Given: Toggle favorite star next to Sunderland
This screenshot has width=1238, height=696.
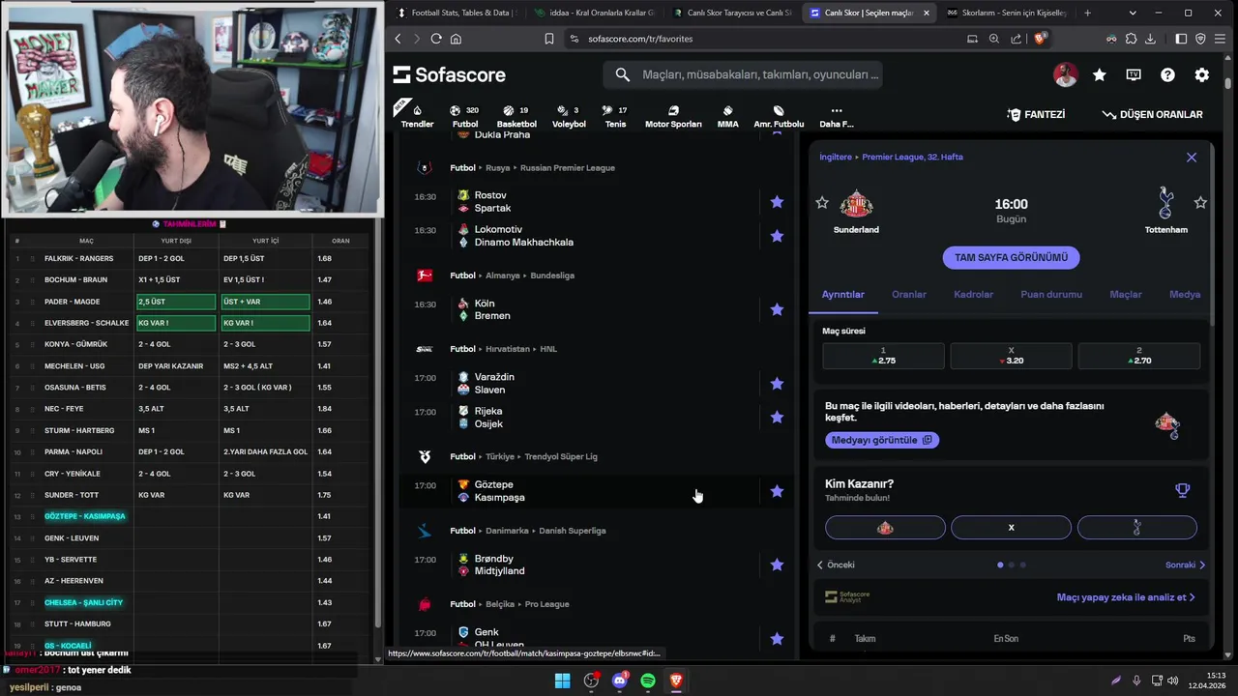Looking at the screenshot, I should 822,202.
